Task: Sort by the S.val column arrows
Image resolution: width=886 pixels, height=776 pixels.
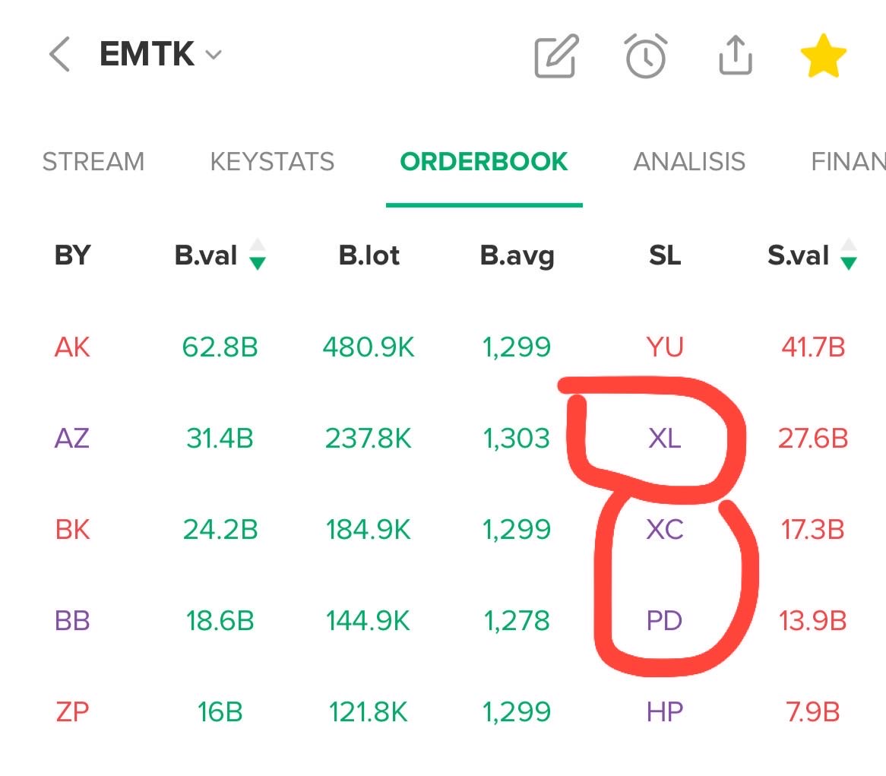Action: [x=849, y=255]
